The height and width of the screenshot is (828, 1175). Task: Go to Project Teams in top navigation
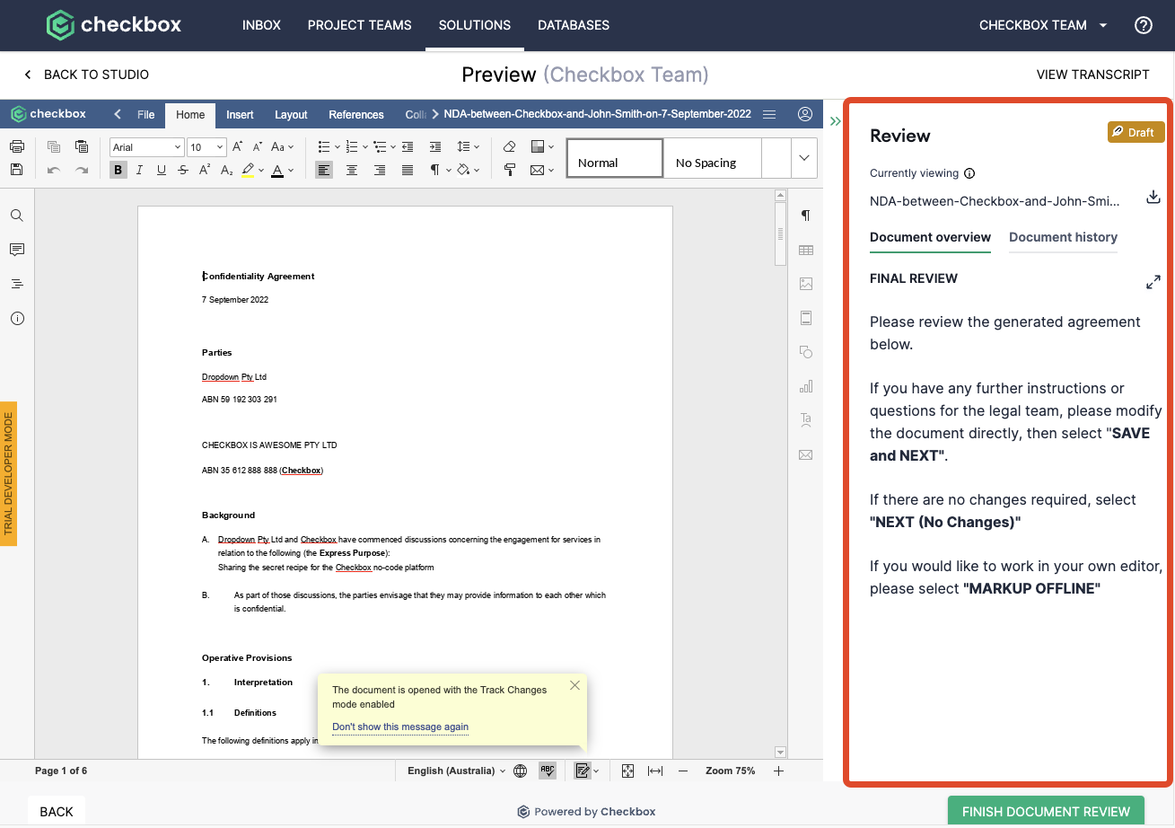pos(359,25)
